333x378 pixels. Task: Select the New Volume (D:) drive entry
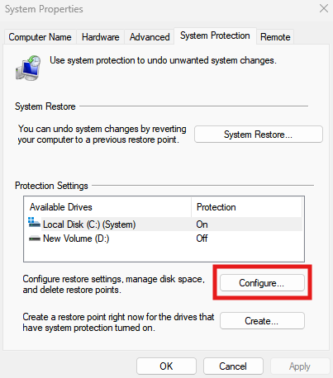coord(164,239)
